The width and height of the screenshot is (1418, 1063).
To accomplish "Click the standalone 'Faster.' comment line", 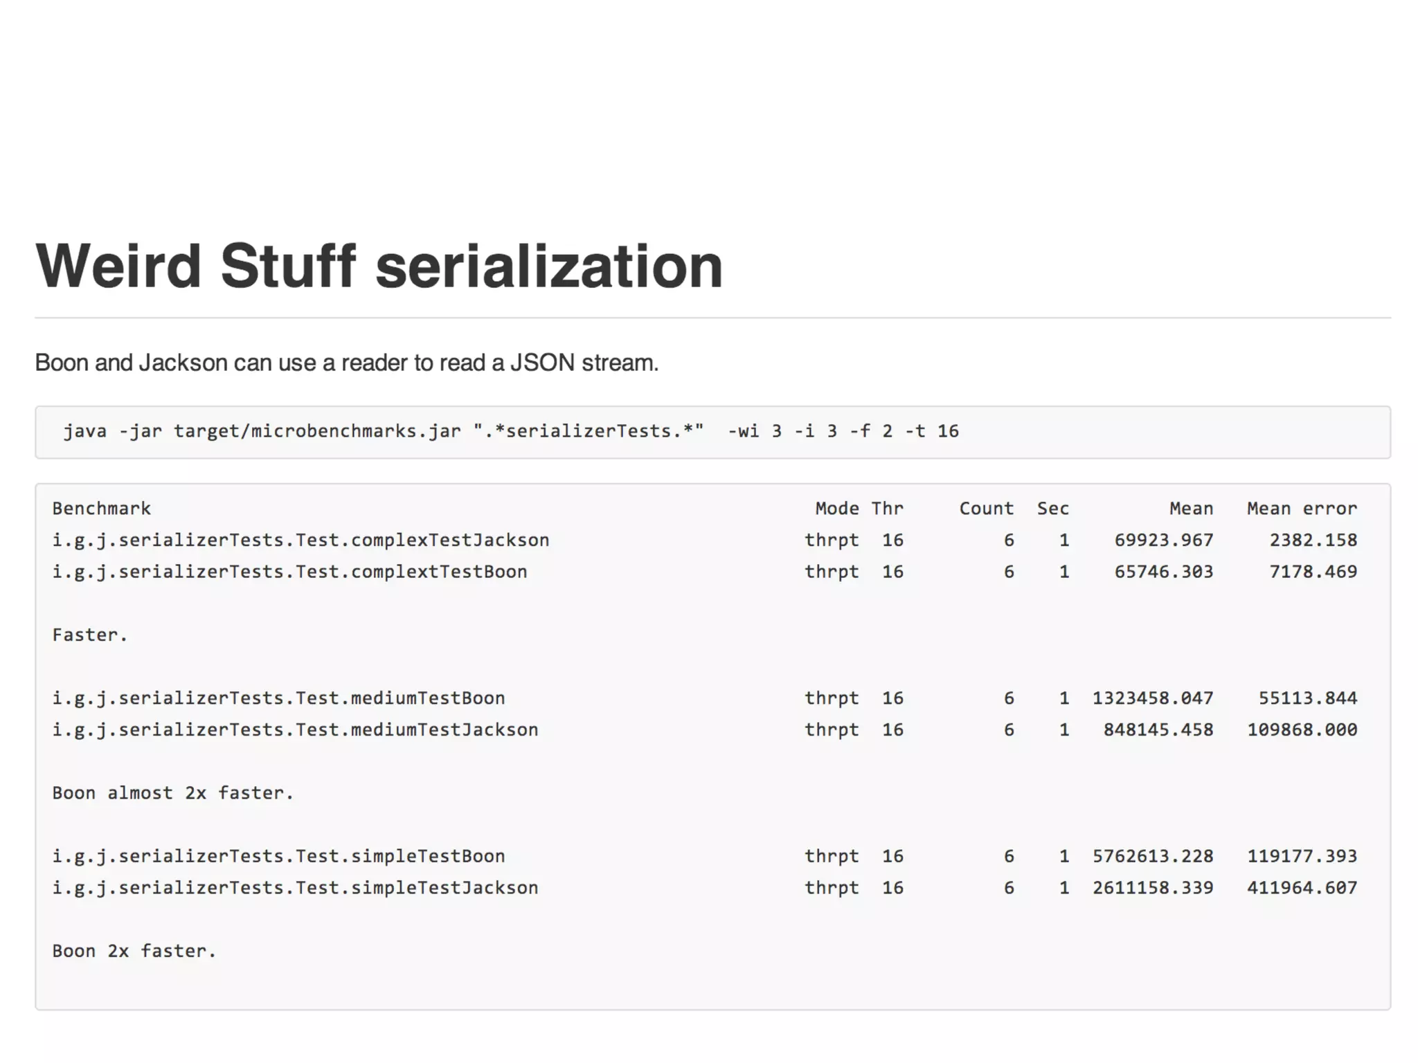I will pos(90,635).
